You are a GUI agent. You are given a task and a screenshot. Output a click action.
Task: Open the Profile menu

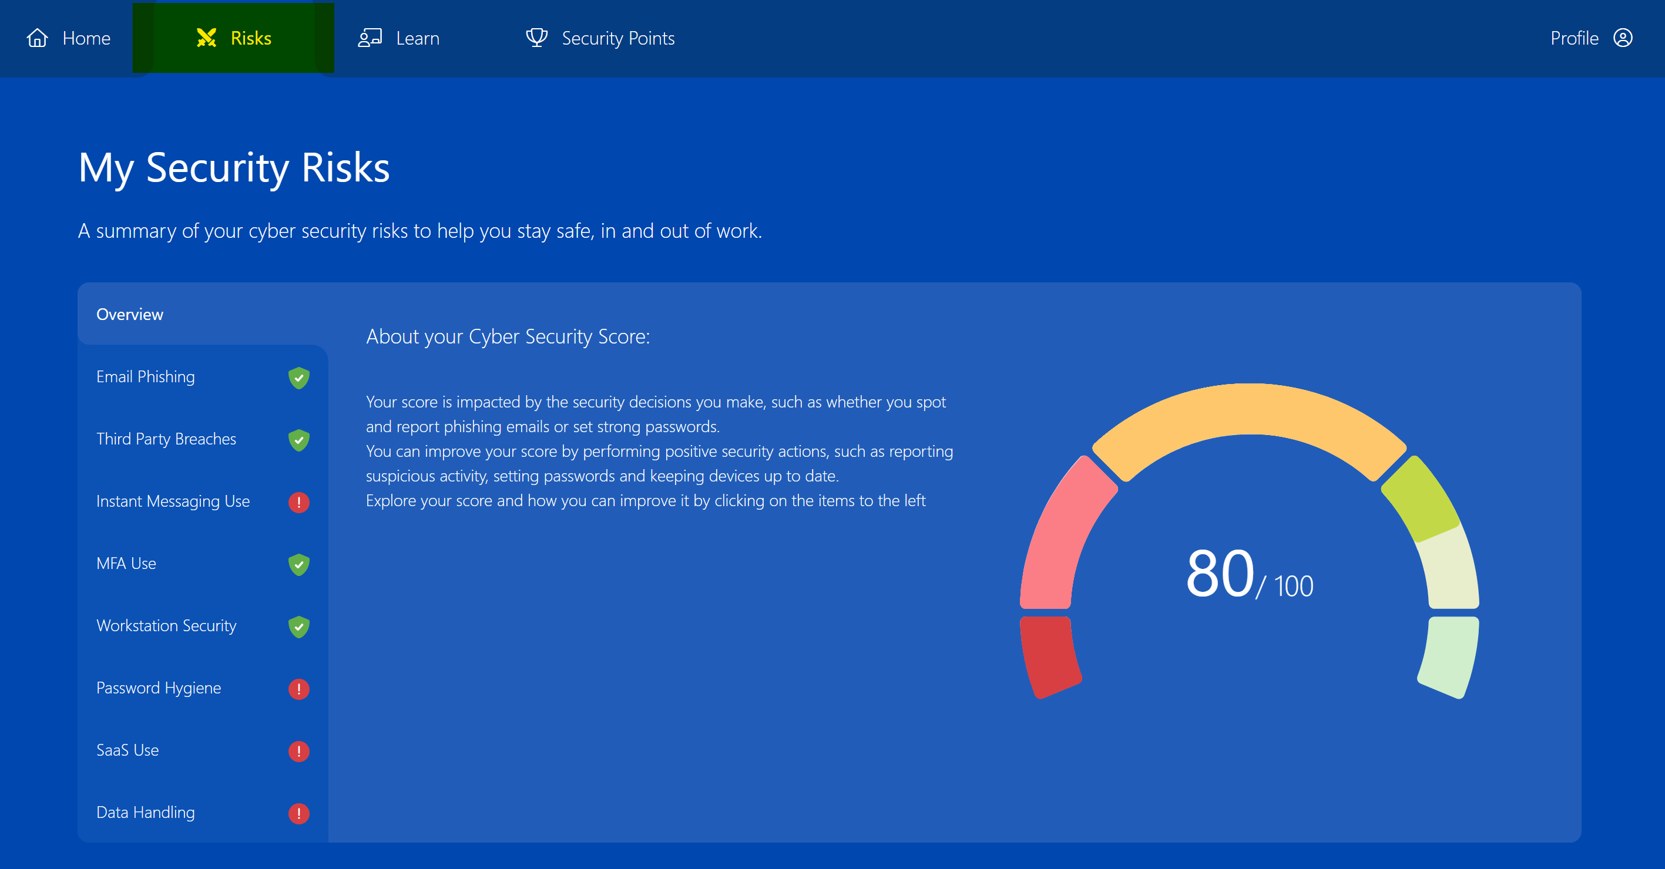pos(1592,38)
